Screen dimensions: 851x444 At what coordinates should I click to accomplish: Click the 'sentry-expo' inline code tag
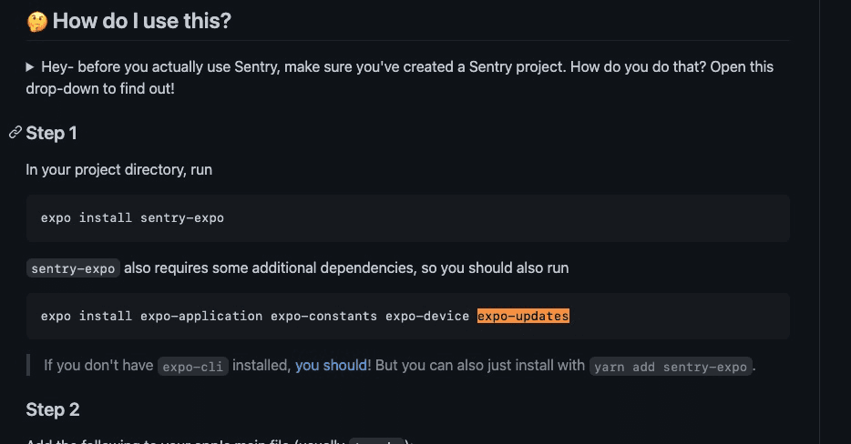[73, 268]
